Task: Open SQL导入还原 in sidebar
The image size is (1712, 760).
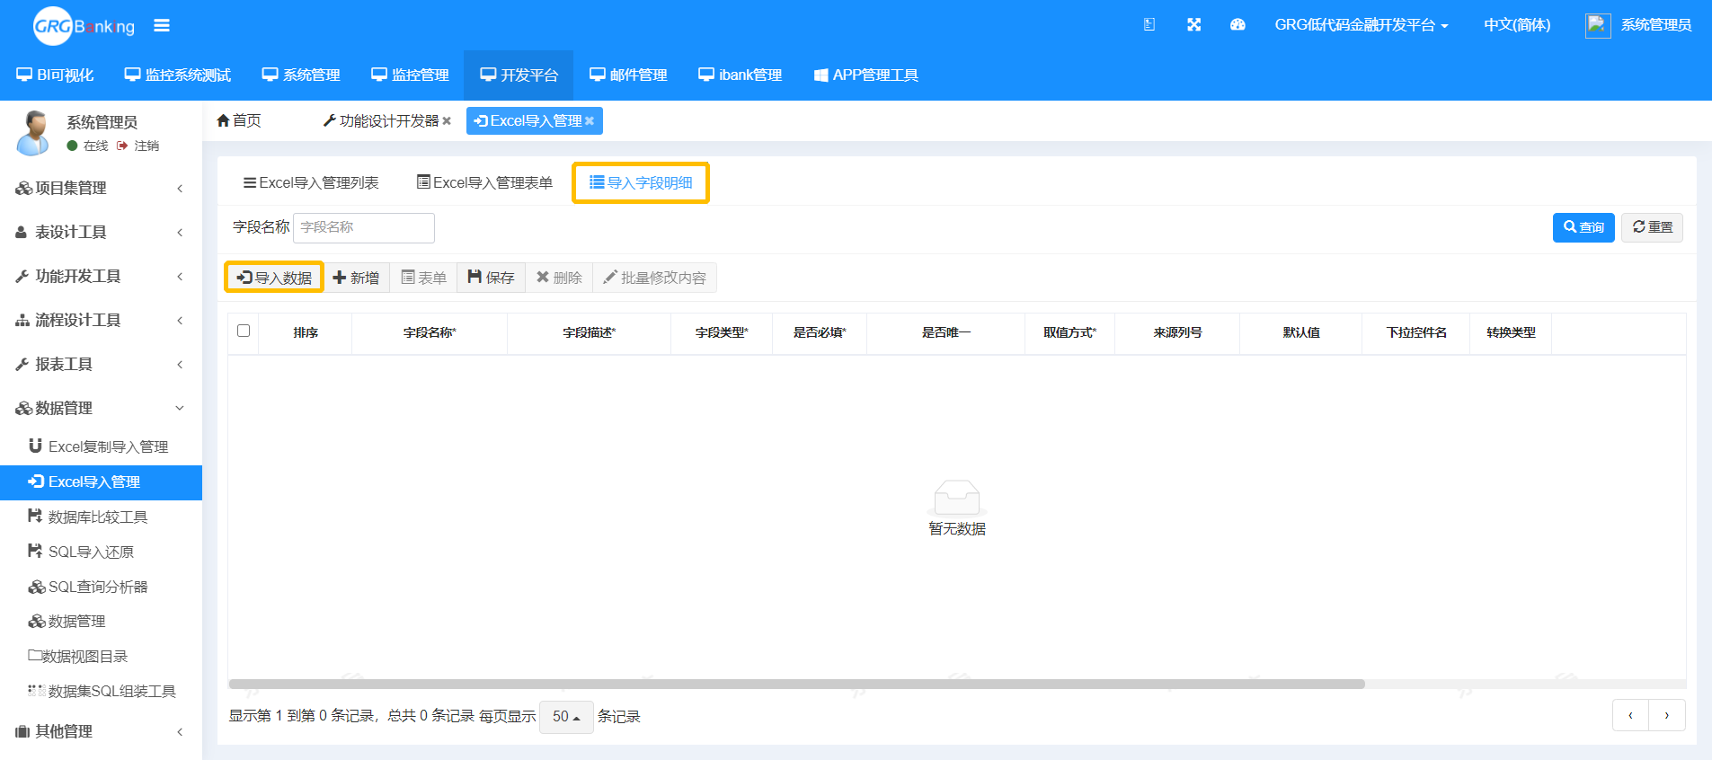Action: (x=101, y=552)
